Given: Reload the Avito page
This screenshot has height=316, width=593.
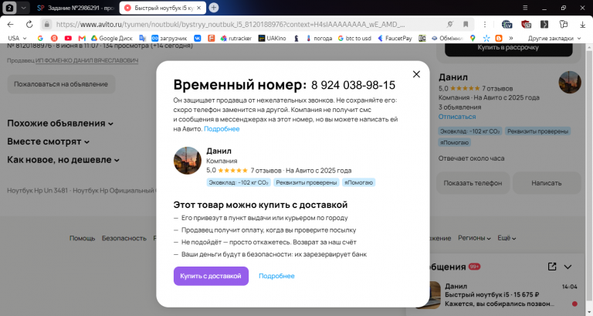Looking at the screenshot, I should 29,25.
